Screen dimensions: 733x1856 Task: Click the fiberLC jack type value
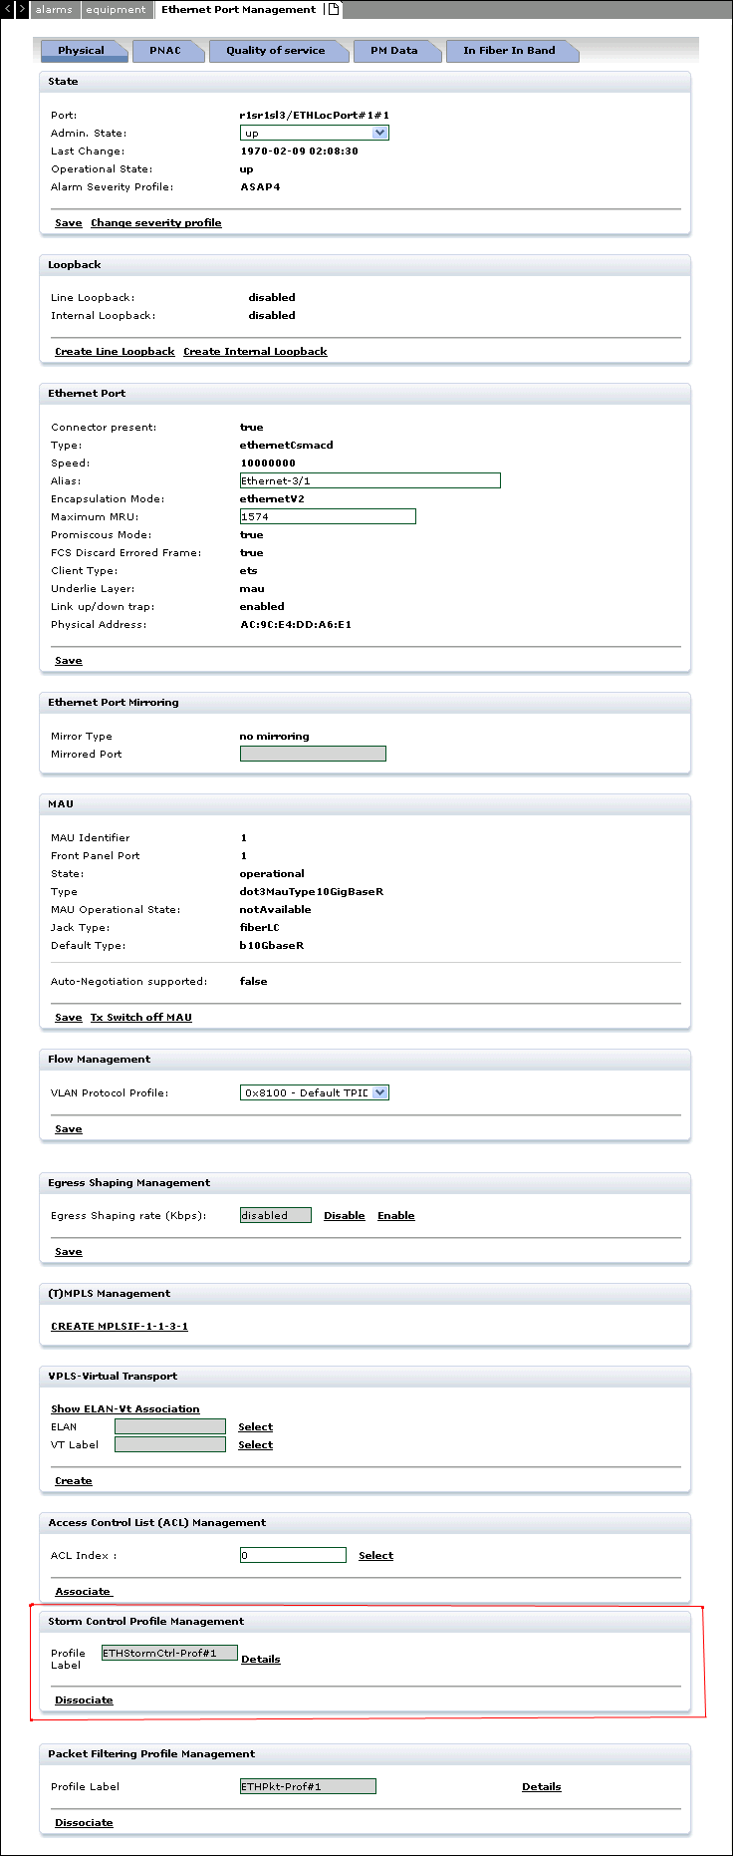(260, 928)
